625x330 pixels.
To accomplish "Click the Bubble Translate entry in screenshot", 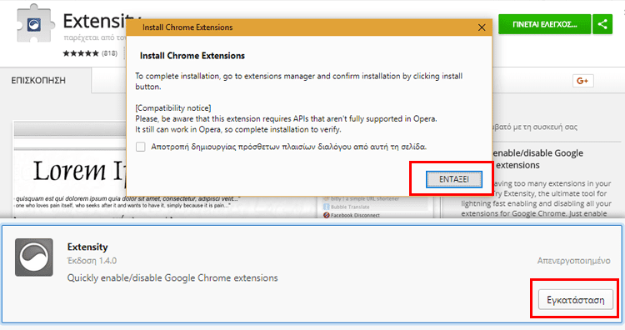I will point(347,207).
